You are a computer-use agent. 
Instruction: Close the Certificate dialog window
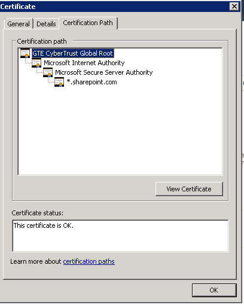(234, 7)
